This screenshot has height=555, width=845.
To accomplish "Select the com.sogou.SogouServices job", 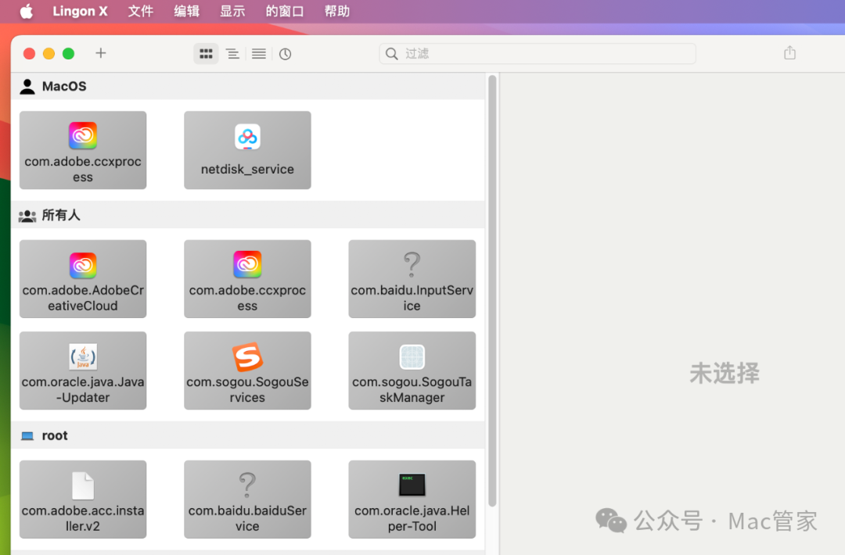I will pyautogui.click(x=247, y=371).
